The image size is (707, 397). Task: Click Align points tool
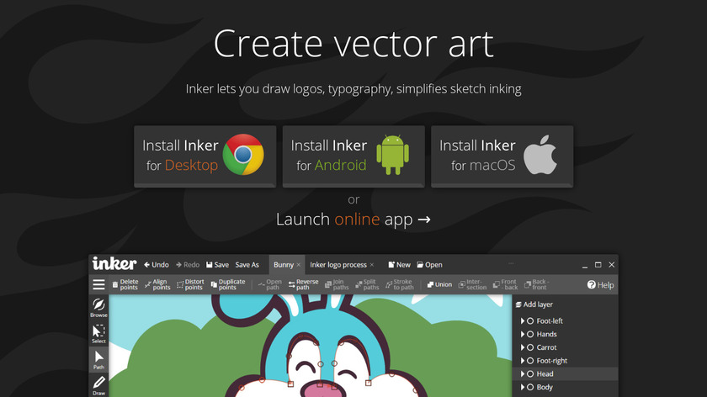pos(157,284)
